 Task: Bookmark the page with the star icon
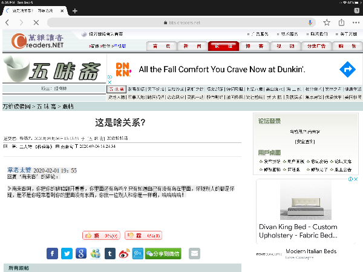(327, 22)
